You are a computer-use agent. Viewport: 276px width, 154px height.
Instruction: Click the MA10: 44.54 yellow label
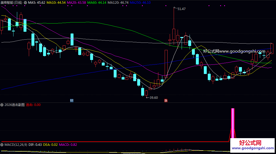[x=56, y=3]
